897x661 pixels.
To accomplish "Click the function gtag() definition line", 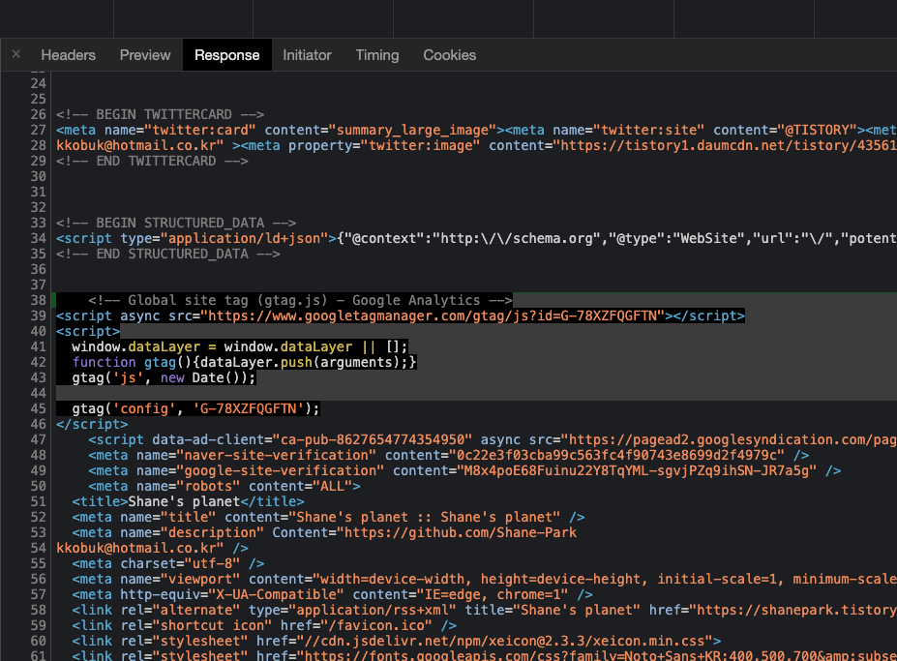I will 244,362.
